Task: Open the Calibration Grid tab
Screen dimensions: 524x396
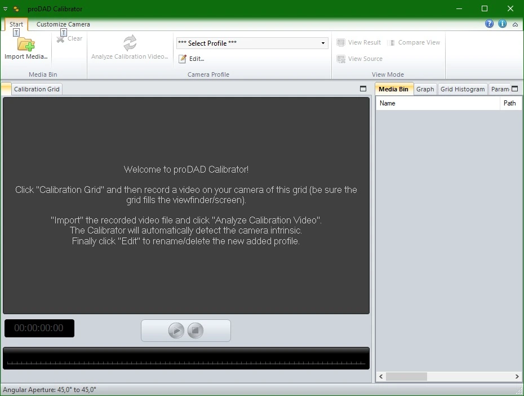Action: (x=37, y=89)
